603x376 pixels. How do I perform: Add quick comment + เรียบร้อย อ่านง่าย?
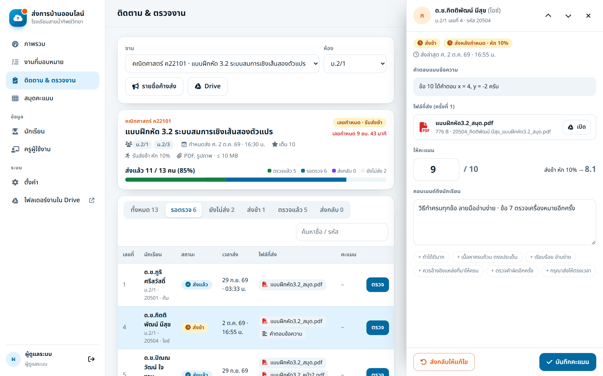pos(551,257)
